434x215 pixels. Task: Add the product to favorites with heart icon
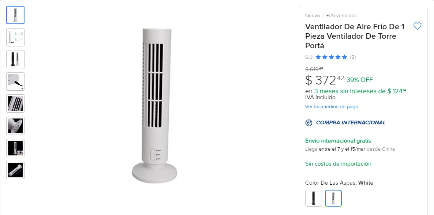(417, 26)
